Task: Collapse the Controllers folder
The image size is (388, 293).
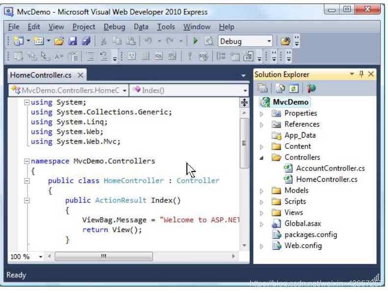Action: pyautogui.click(x=261, y=158)
